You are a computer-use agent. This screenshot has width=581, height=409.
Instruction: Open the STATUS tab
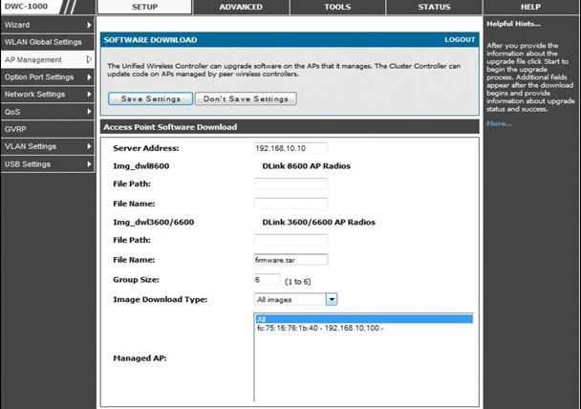point(433,7)
